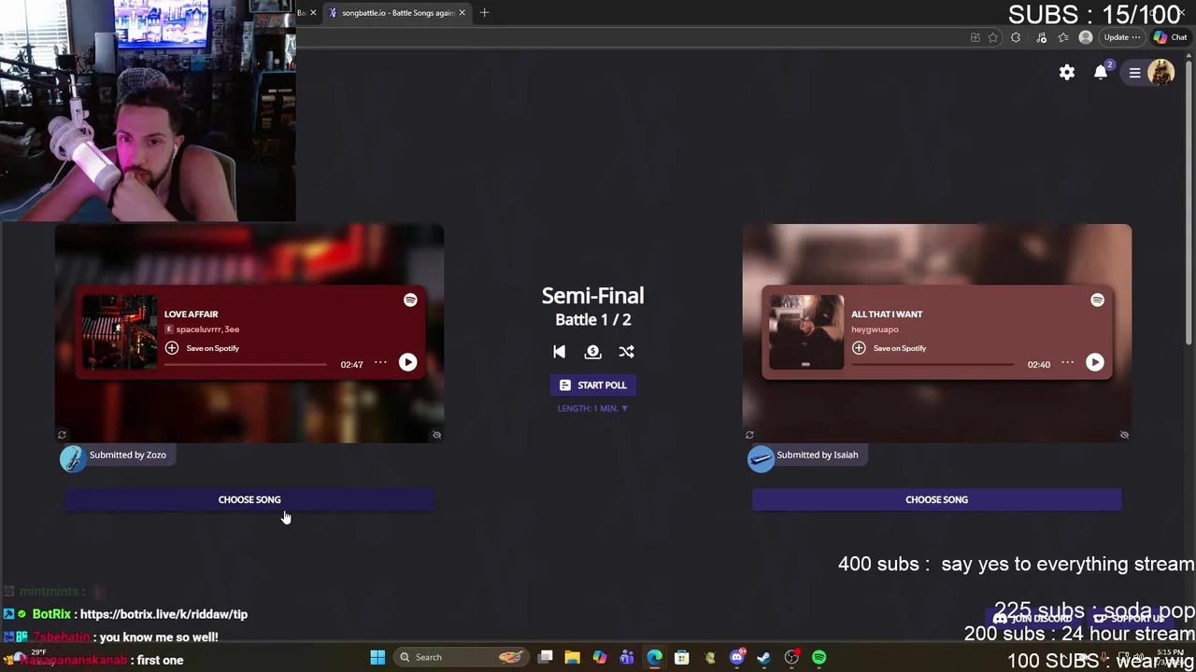Expand the poll length dropdown
The width and height of the screenshot is (1196, 672).
(592, 408)
